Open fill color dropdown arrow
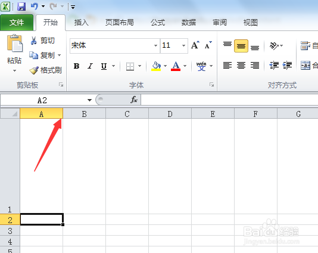Image resolution: width=318 pixels, height=253 pixels. point(166,66)
